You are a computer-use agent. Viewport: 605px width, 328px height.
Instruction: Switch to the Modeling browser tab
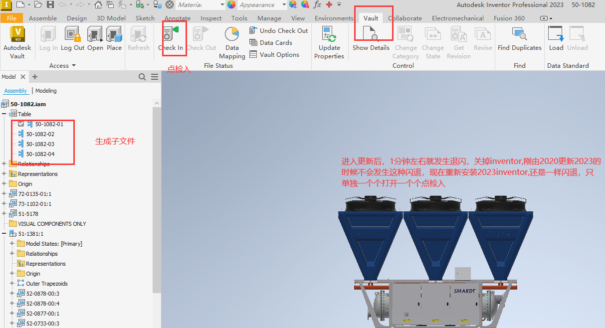pos(46,91)
